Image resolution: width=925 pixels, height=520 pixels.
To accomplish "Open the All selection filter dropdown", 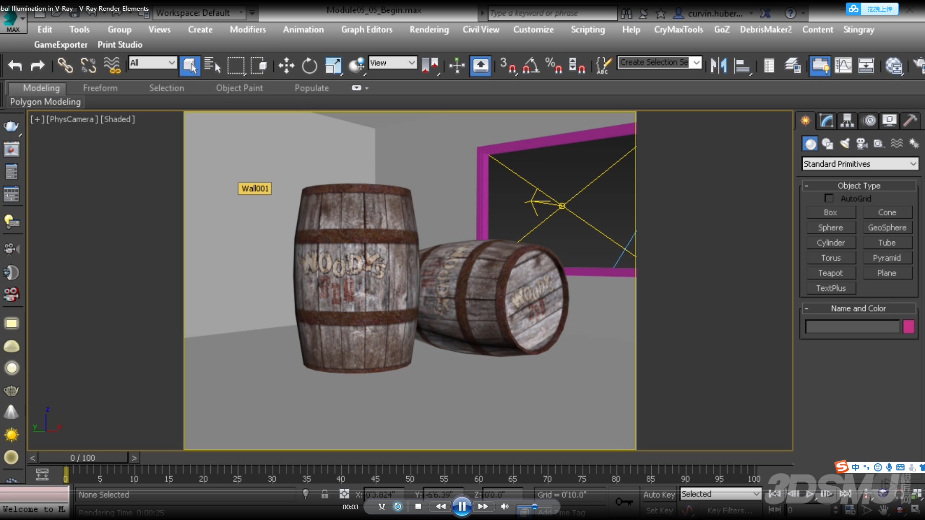I will (x=152, y=63).
